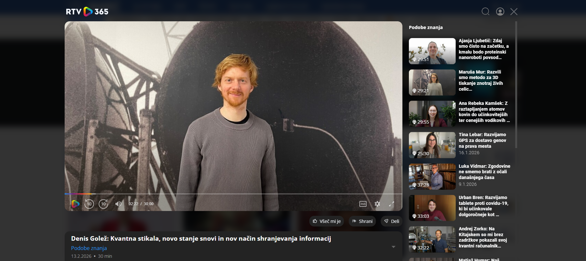Open Ajasja Ljubetič episode thumbnail
This screenshot has height=261, width=586.
432,51
